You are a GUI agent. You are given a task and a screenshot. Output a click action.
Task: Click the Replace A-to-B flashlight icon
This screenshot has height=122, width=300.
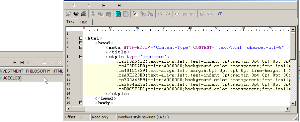151,14
